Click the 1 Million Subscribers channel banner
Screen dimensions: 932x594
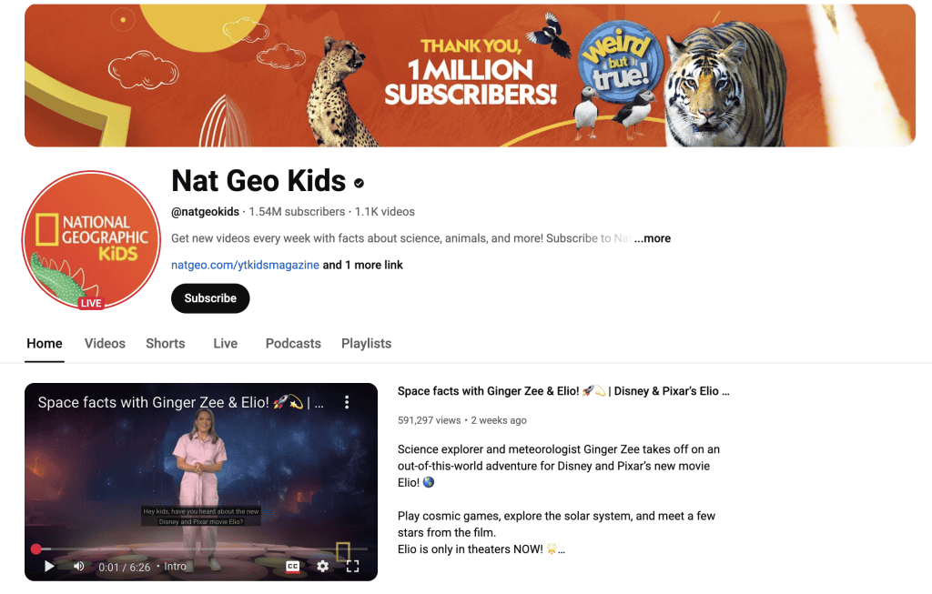[x=470, y=76]
